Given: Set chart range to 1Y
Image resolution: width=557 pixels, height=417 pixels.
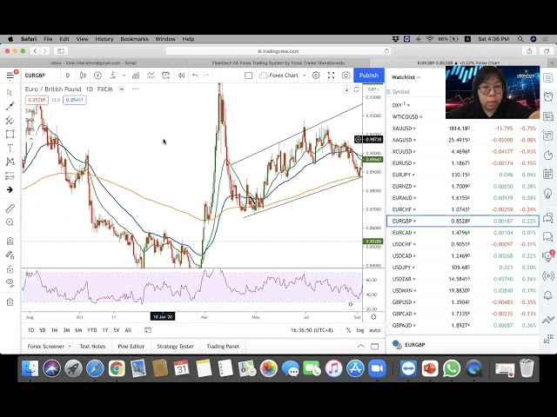Looking at the screenshot, I should pos(104,330).
